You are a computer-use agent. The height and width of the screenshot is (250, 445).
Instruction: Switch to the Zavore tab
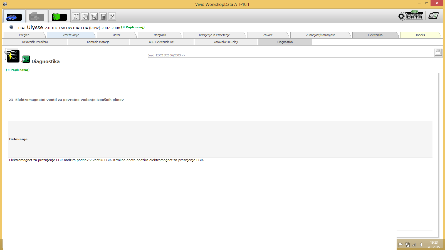coord(268,35)
